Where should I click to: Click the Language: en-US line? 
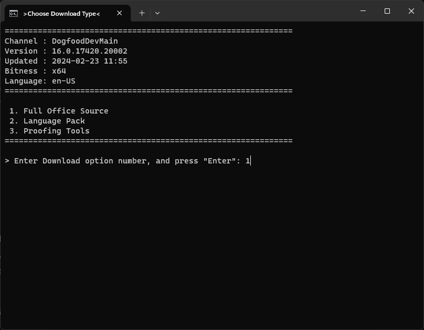click(40, 81)
